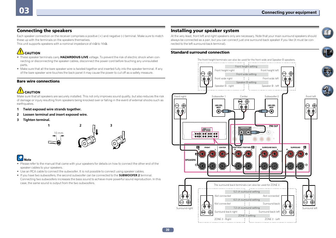
Task: Click the Front height left speaker graphic
Action: click(287, 77)
